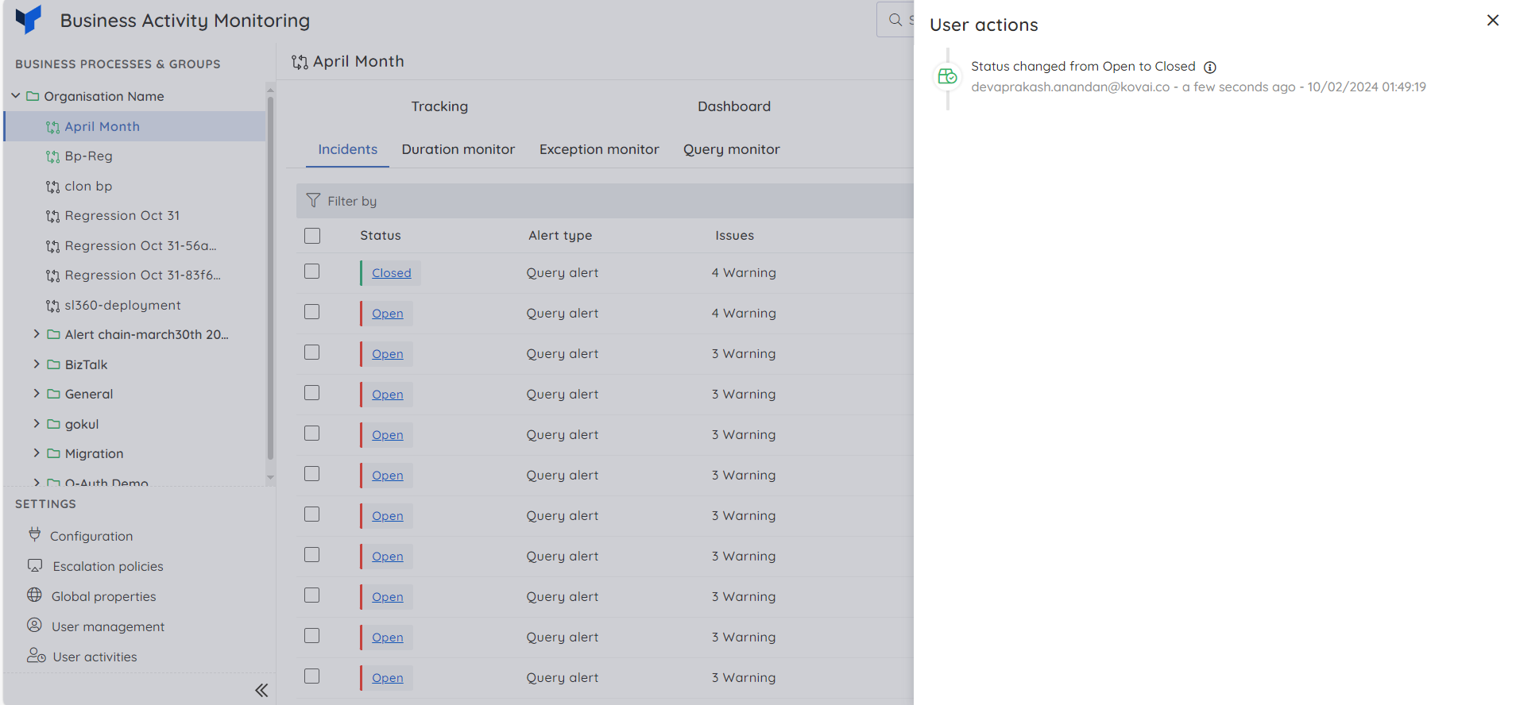Click the filter funnel icon
Screen dimensions: 1516x705
[x=314, y=201]
